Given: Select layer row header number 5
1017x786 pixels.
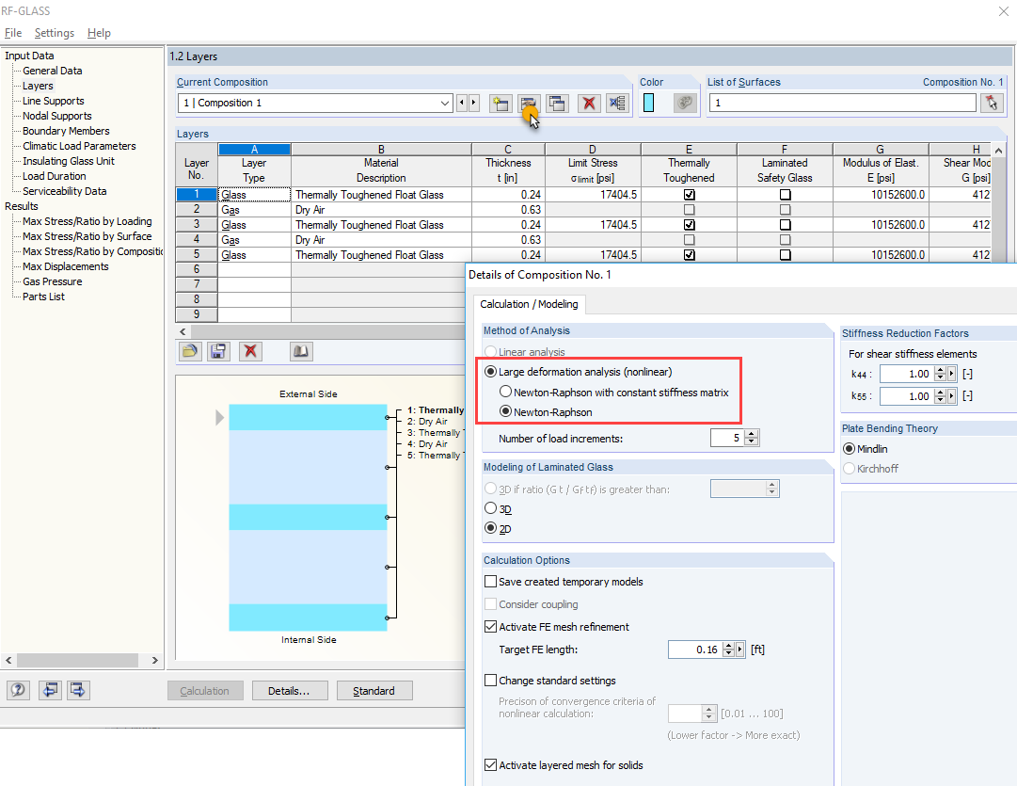Looking at the screenshot, I should [197, 254].
